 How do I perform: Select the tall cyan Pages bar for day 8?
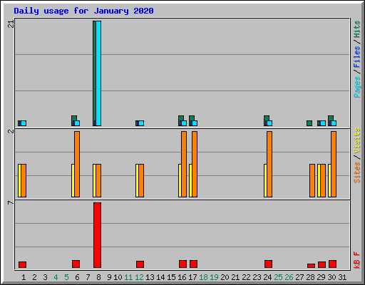(98, 73)
